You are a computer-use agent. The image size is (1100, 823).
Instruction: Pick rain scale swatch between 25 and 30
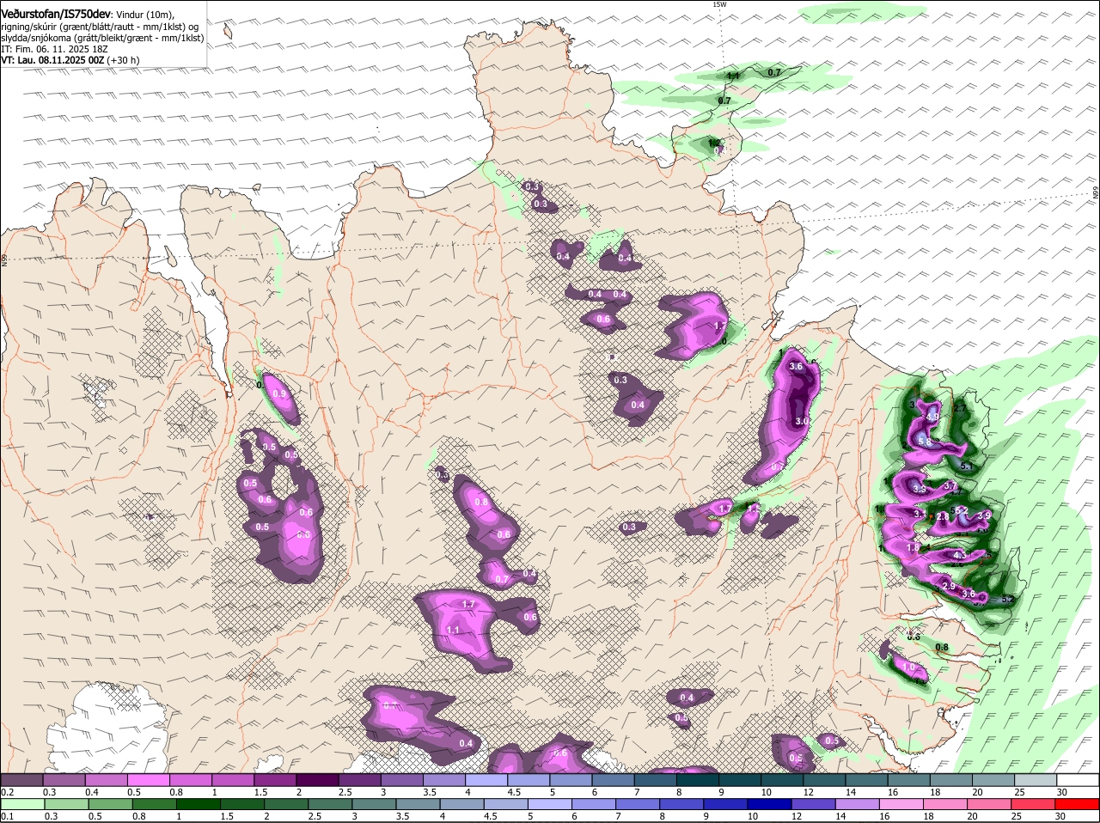[1032, 804]
